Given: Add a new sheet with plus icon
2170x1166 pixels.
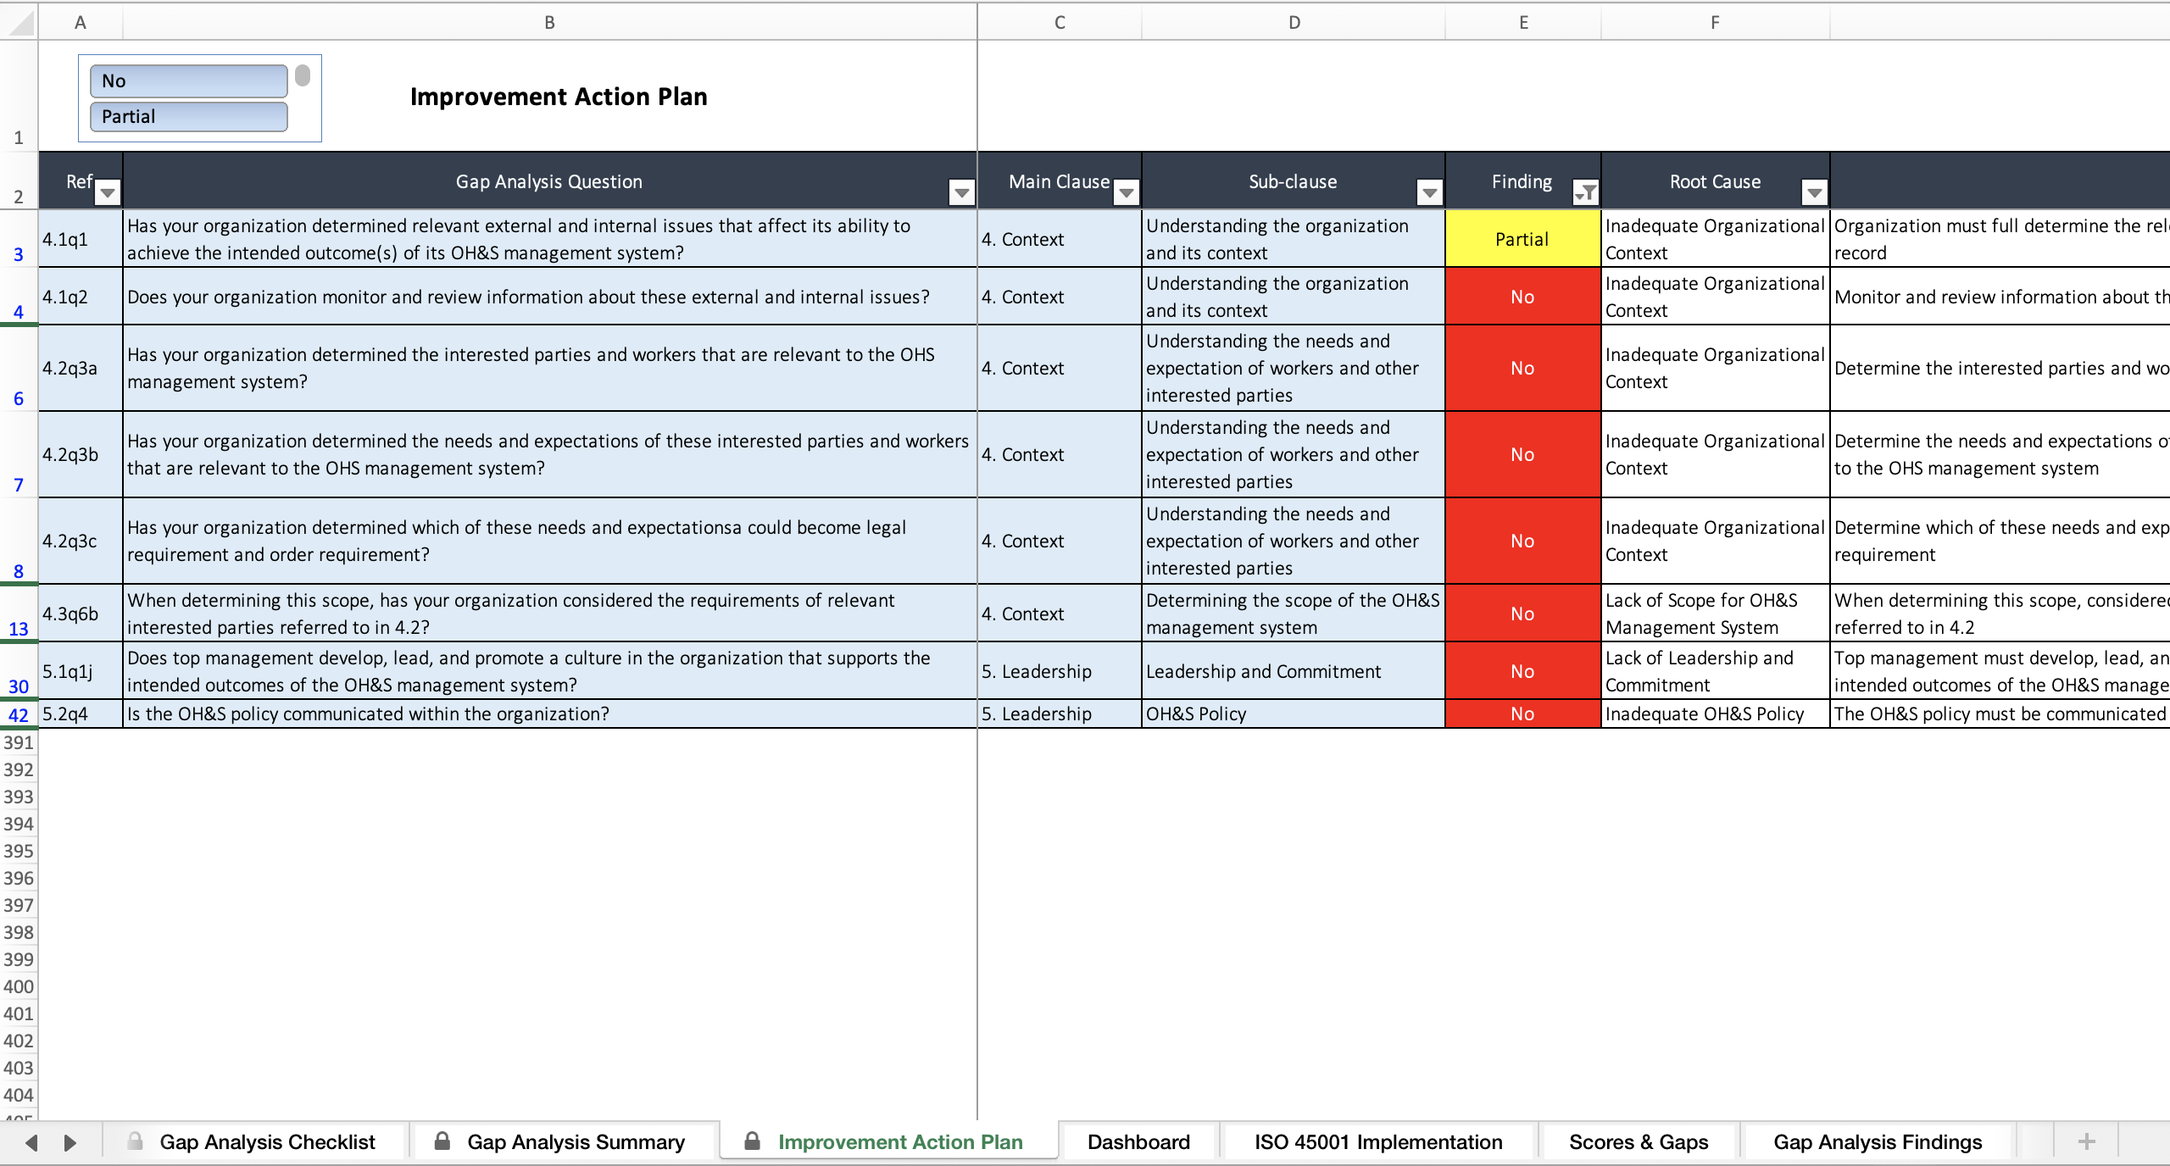Looking at the screenshot, I should click(2087, 1142).
